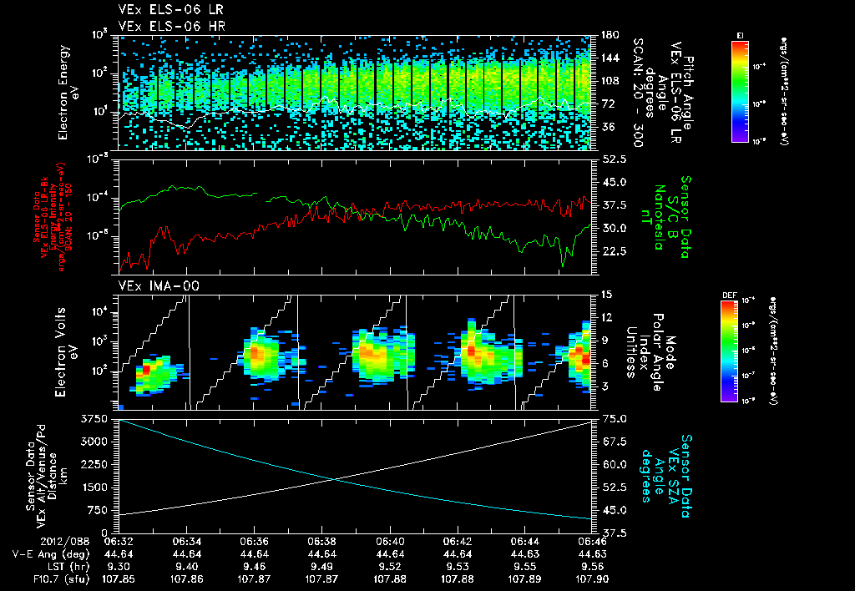Click where the cyan and white lines cross
Screen dimensions: 855x591
tap(333, 479)
